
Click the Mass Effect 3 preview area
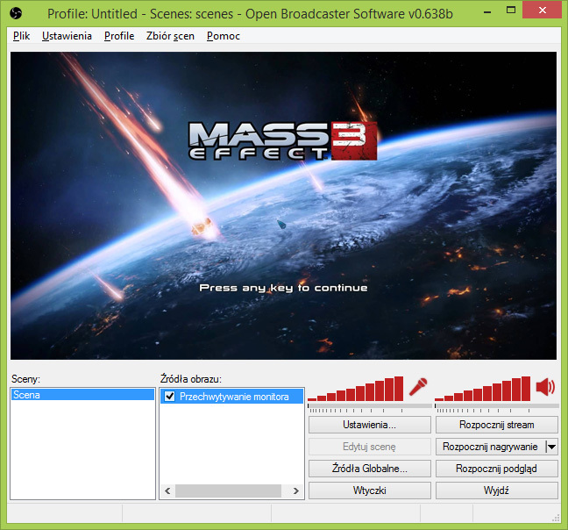click(x=283, y=205)
